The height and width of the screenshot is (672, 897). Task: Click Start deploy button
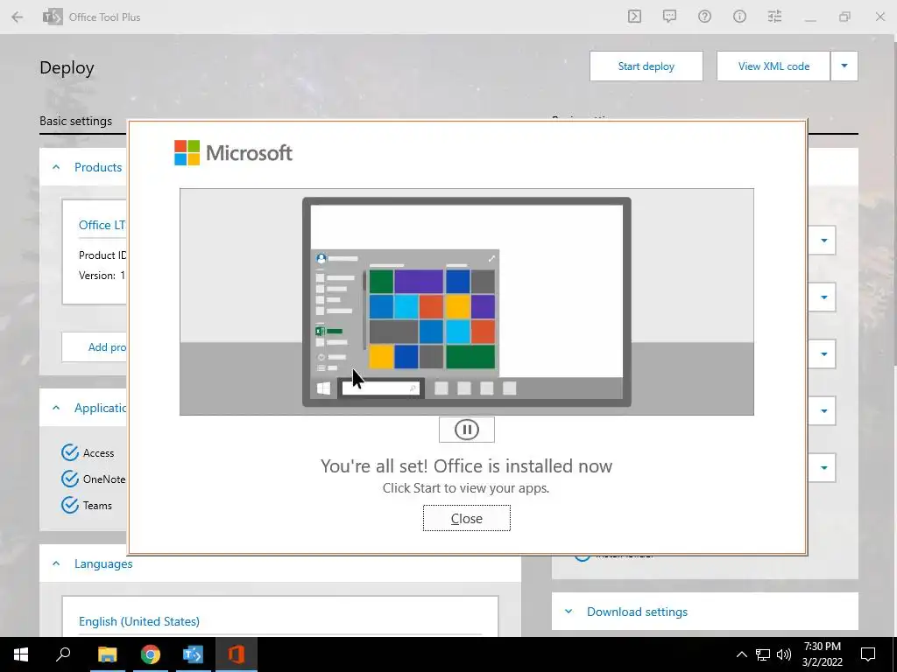click(646, 66)
